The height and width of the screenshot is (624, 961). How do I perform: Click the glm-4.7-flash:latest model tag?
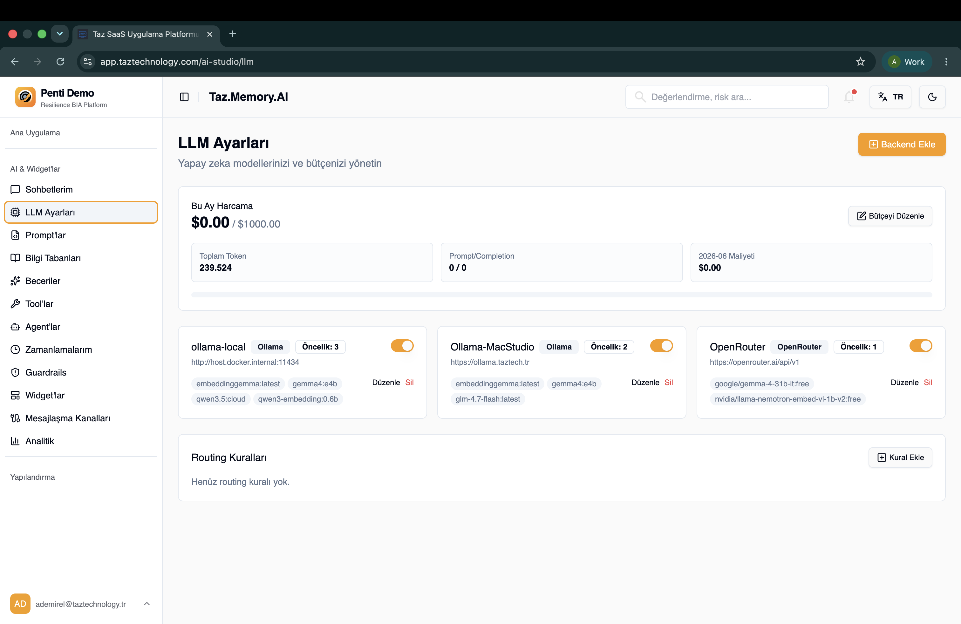click(x=488, y=399)
